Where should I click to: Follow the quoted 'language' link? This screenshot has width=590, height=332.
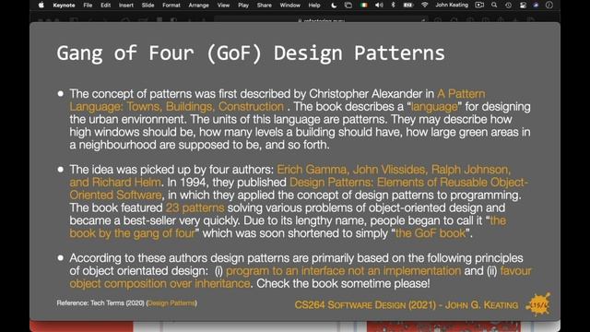(x=434, y=107)
